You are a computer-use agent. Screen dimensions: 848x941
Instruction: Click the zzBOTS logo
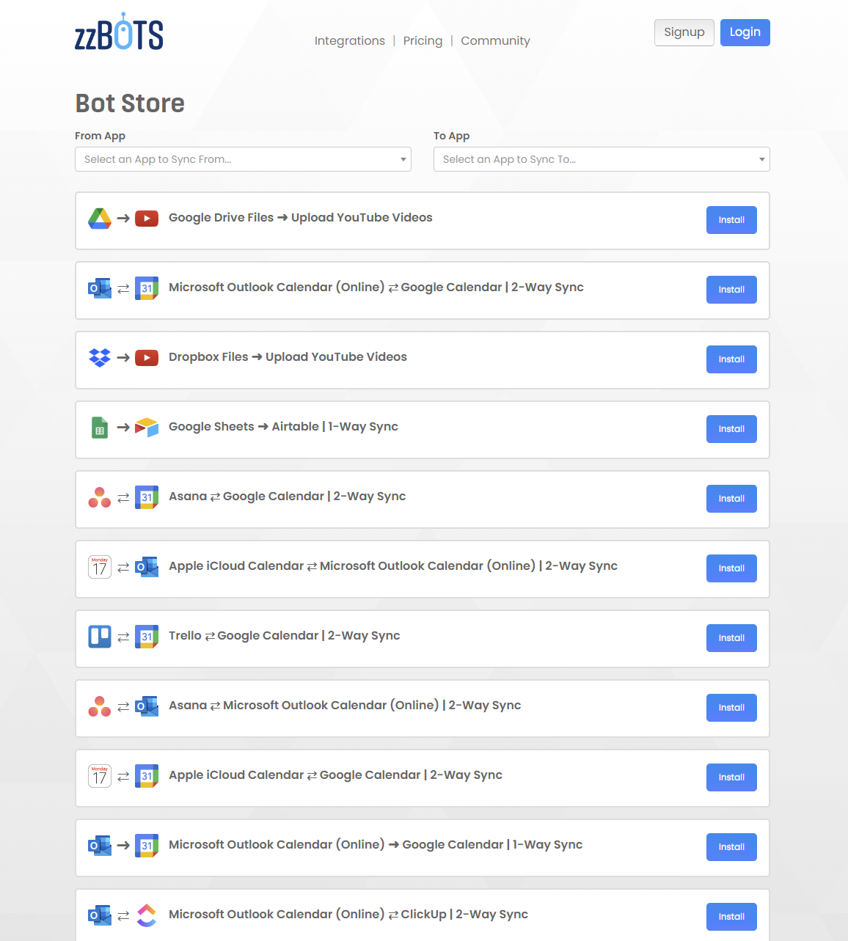(119, 32)
